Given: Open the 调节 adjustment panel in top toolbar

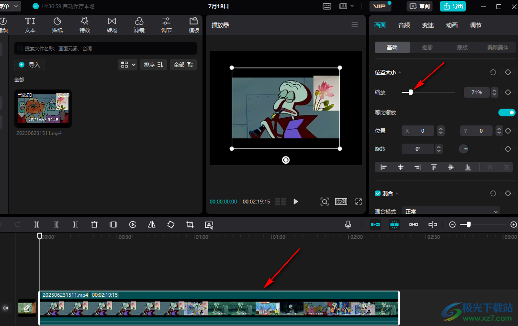Looking at the screenshot, I should tap(167, 25).
